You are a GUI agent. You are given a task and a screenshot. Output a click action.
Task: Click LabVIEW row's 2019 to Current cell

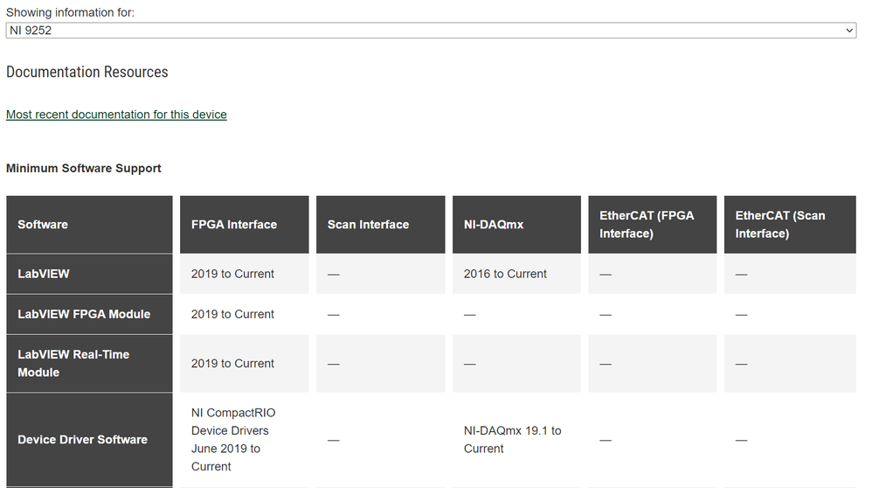244,274
